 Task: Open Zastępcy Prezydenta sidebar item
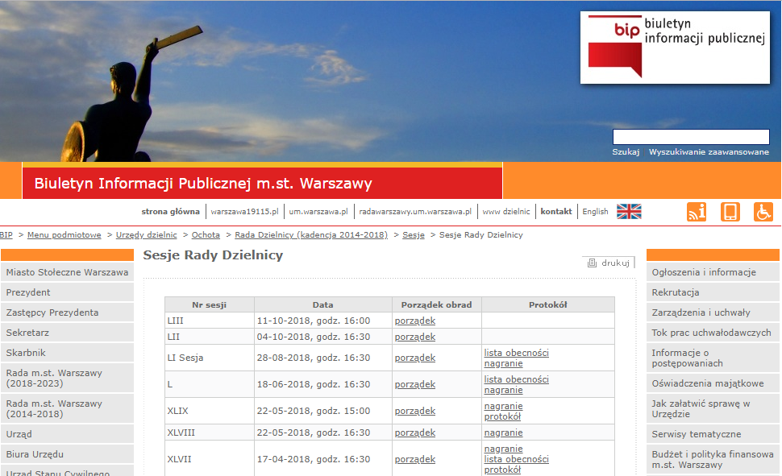[68, 313]
